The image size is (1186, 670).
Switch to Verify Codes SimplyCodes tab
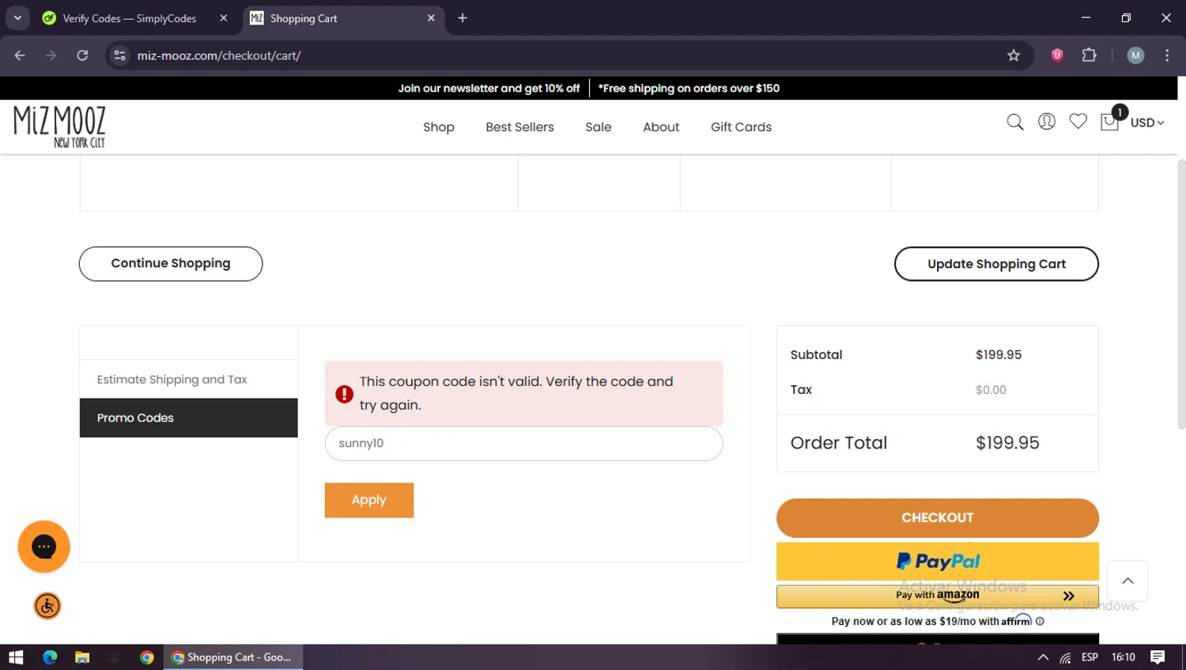(130, 18)
